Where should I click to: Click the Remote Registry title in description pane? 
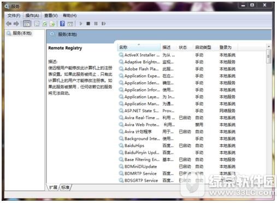click(x=65, y=48)
